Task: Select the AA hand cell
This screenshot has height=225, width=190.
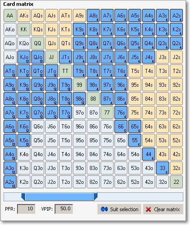Action: [x=10, y=16]
